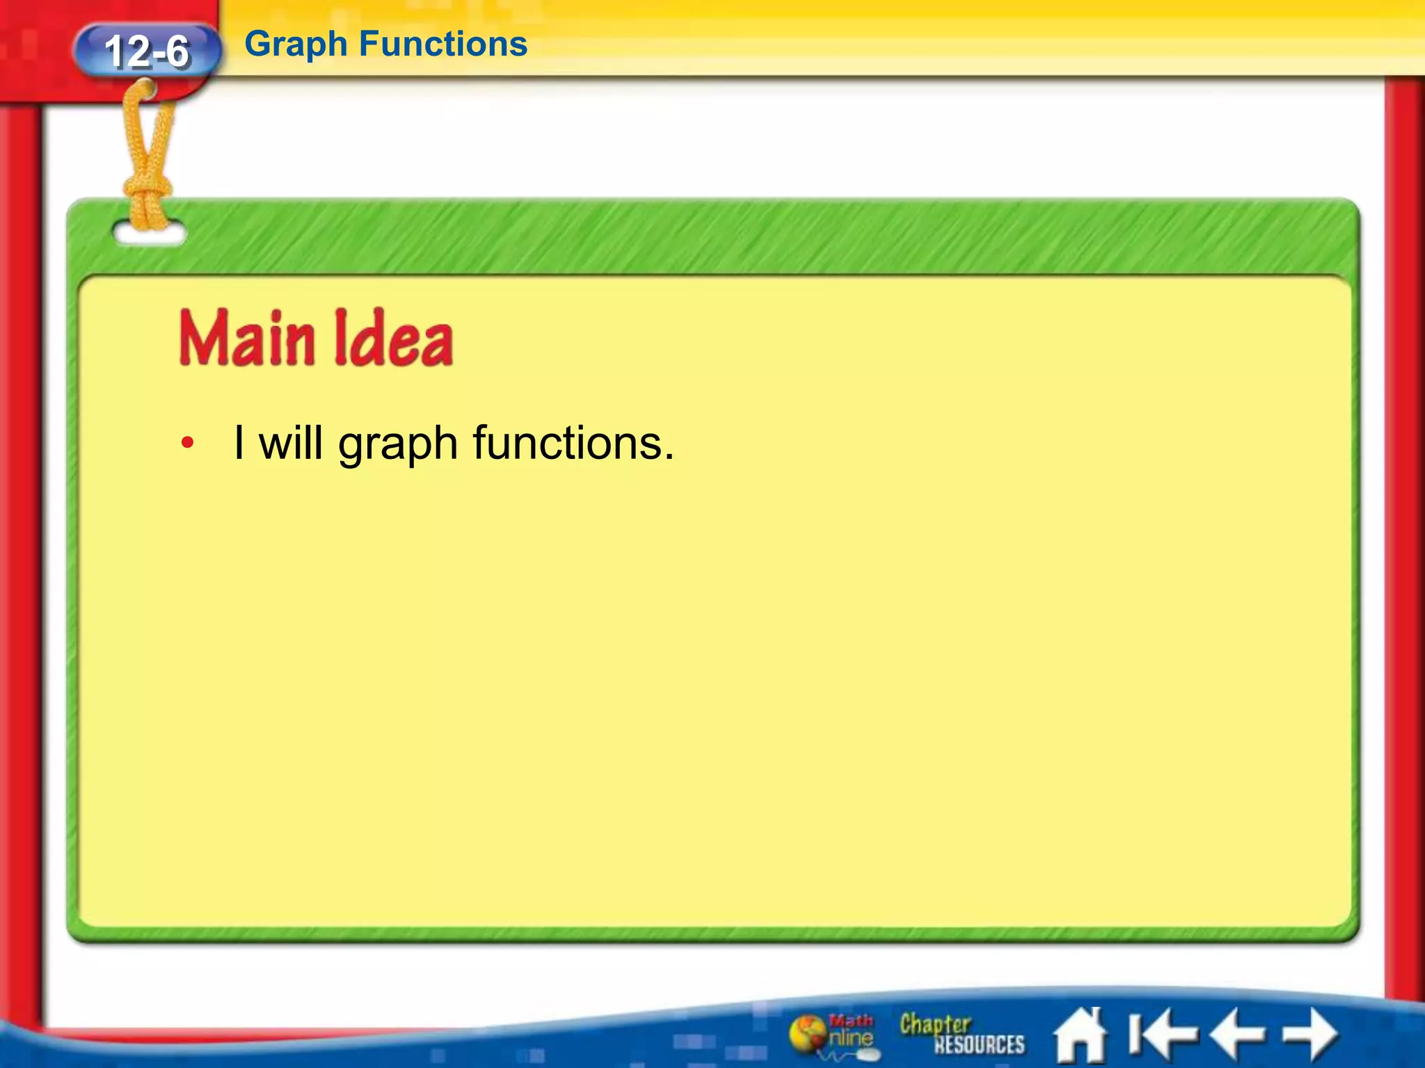
Task: Go to previous slide with the left arrow
Action: tap(1239, 1035)
